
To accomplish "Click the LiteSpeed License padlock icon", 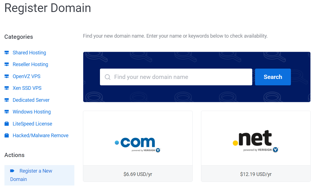I will 6,124.
